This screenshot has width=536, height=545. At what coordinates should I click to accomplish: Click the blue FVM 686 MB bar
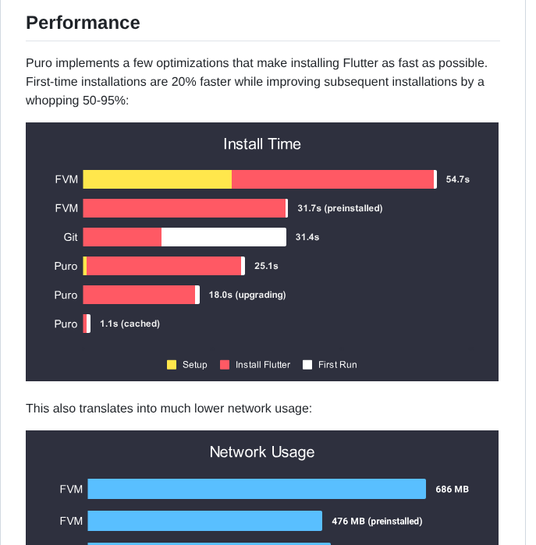click(257, 489)
